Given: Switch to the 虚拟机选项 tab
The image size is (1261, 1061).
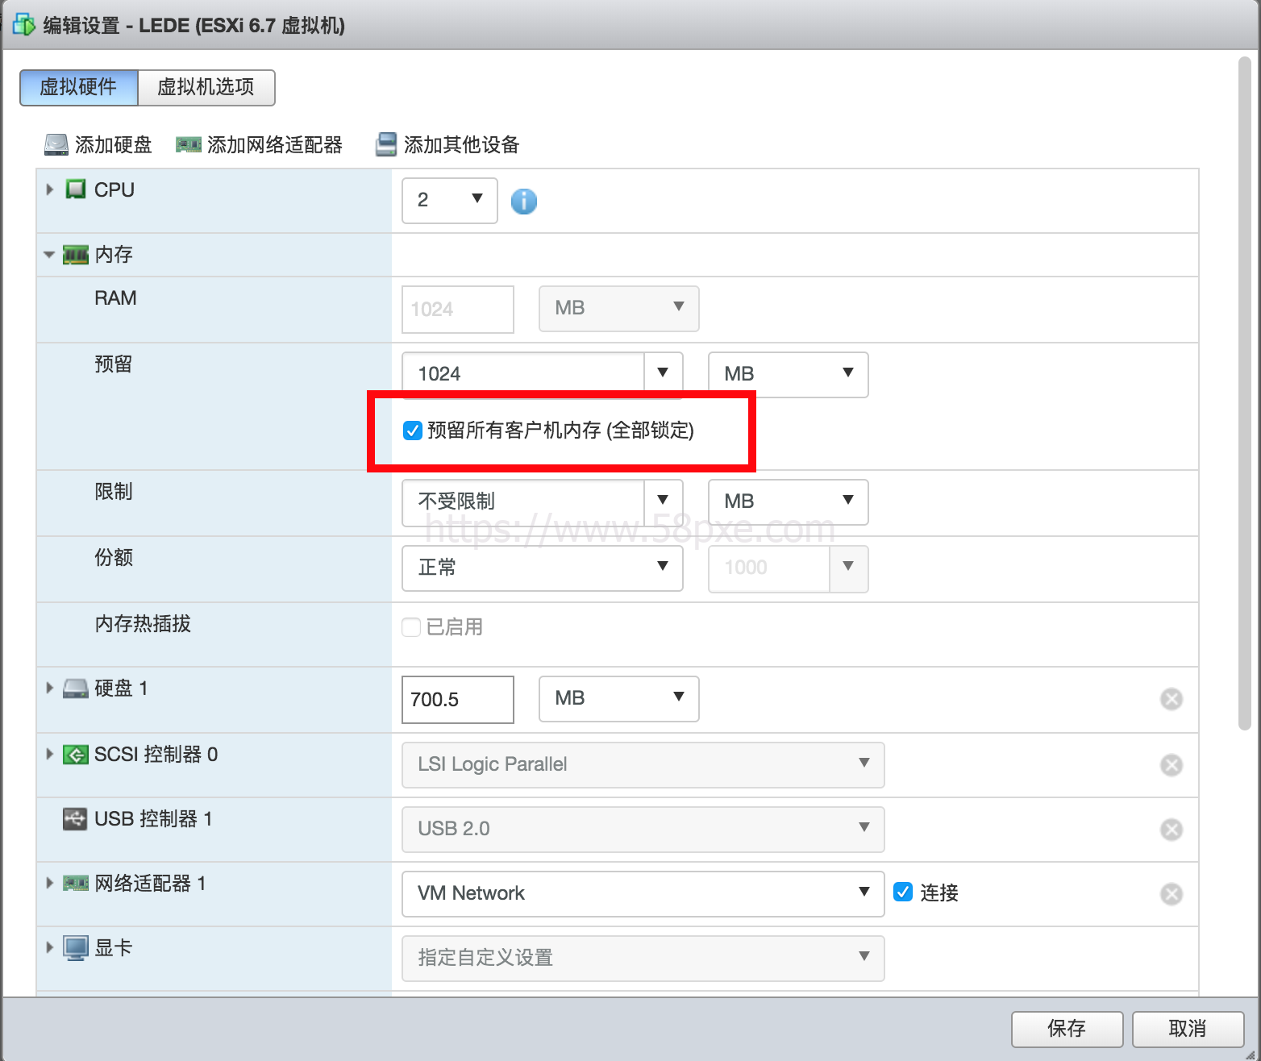Looking at the screenshot, I should [206, 87].
